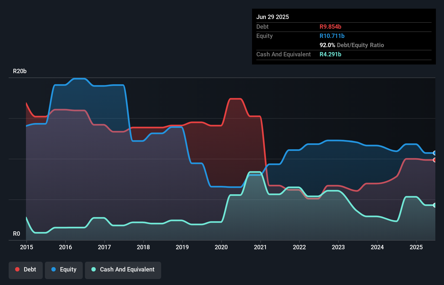Click the R4.291b cash value in tooltip
Image resolution: width=444 pixels, height=285 pixels.
(330, 54)
